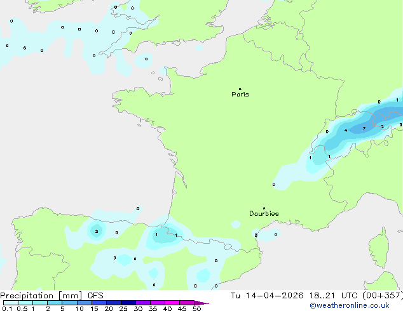Click the 10–15 mm blue legend swatch
This screenshot has width=403, height=311.
(x=84, y=303)
